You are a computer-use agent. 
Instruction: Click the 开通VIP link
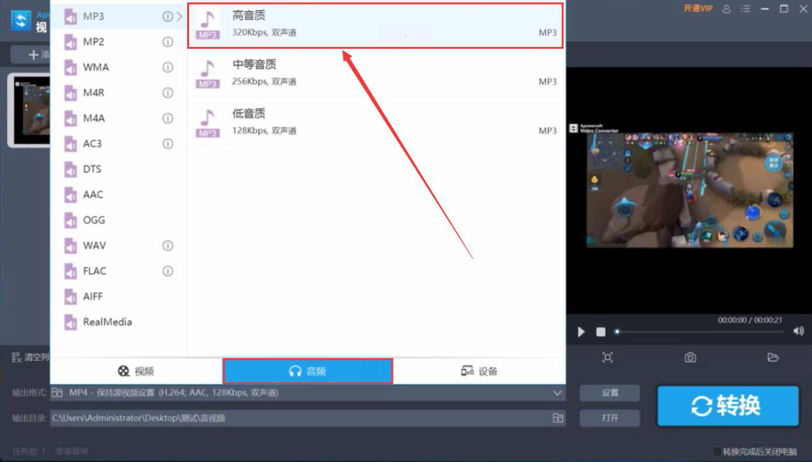[698, 9]
